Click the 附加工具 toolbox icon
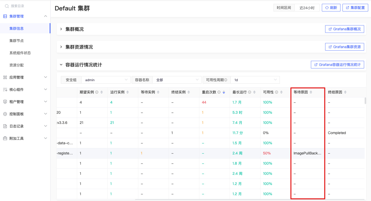371x201 pixels. click(x=5, y=138)
